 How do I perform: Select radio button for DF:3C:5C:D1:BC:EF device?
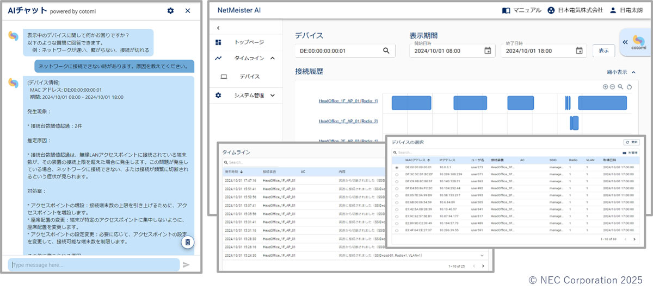397,174
